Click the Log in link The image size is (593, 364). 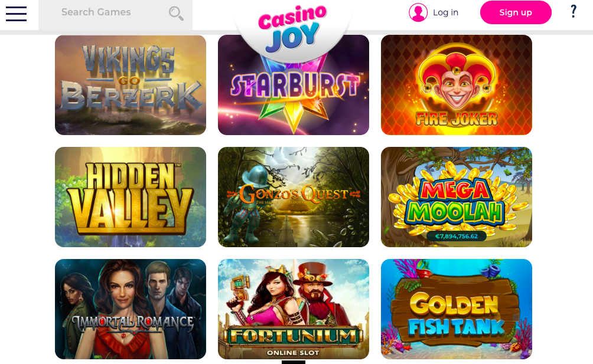tap(445, 12)
